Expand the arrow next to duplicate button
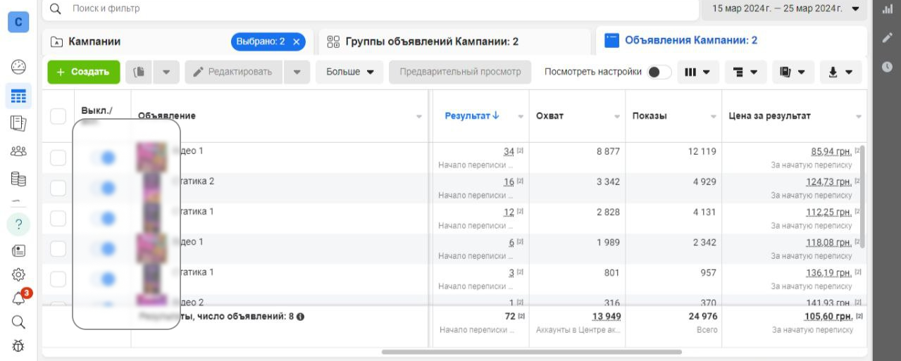 [x=166, y=72]
